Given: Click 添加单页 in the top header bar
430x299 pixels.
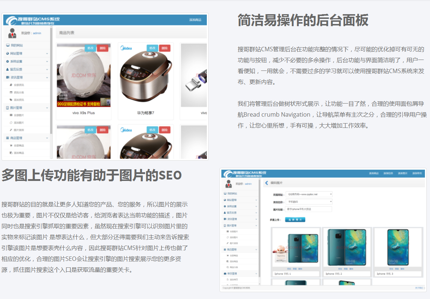Looking at the screenshot, I should pos(417,173).
